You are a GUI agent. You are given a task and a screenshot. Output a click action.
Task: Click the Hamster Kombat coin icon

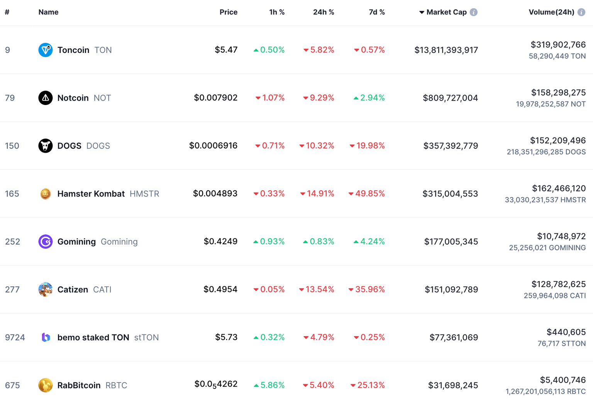pyautogui.click(x=45, y=194)
